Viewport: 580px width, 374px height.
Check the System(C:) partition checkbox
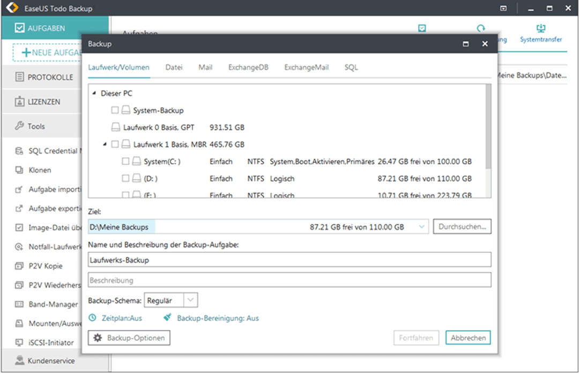(x=126, y=161)
